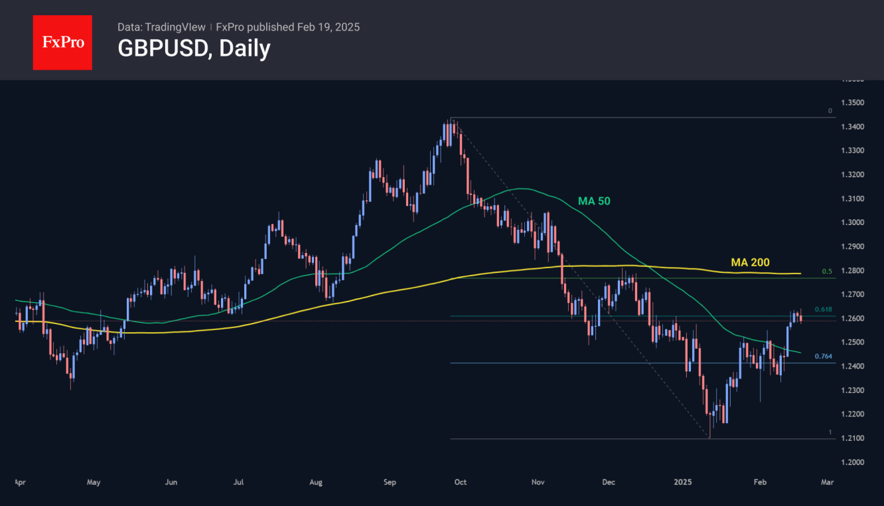This screenshot has height=506, width=884.
Task: Click the yellow 'MA 200' label
Action: (x=750, y=263)
